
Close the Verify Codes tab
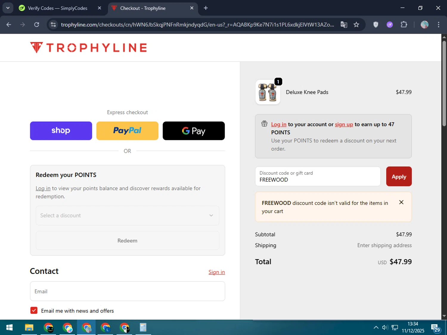(x=100, y=8)
